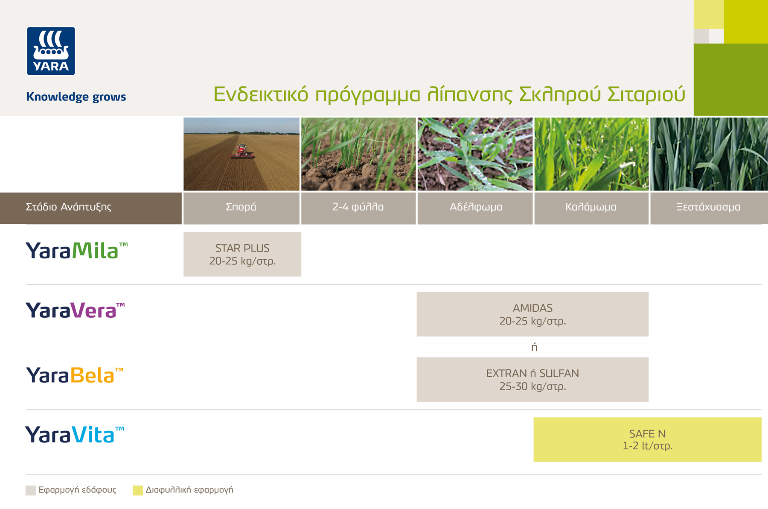The width and height of the screenshot is (768, 509).
Task: Select the Εφαρμογή εδάφους legend label
Action: pyautogui.click(x=77, y=490)
